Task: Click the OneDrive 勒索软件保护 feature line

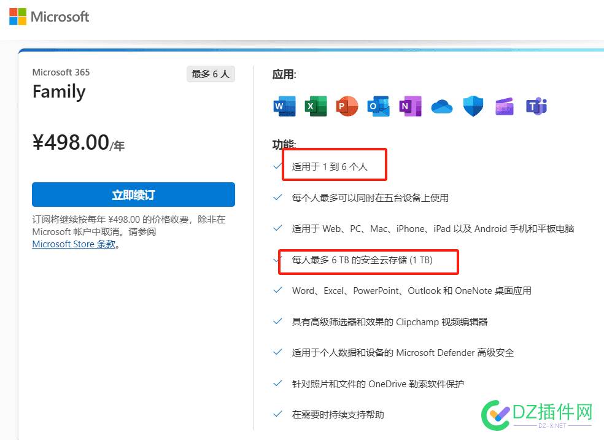Action: [x=378, y=384]
